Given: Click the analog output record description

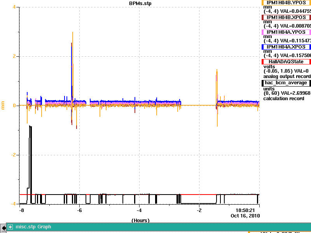Looking at the screenshot, I should 287,77.
